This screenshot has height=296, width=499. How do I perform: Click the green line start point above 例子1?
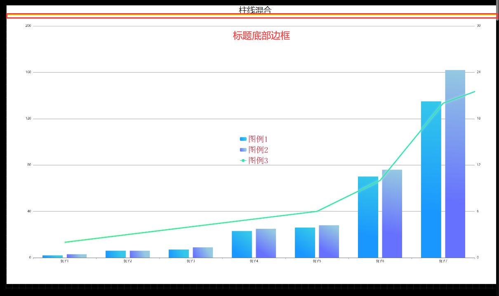65,242
